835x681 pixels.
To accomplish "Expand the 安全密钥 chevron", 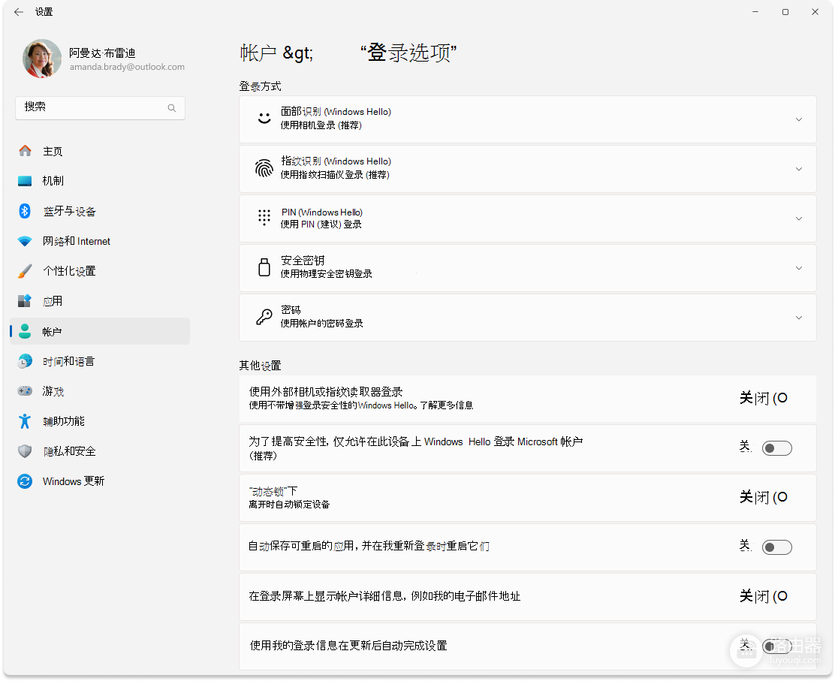I will click(799, 268).
